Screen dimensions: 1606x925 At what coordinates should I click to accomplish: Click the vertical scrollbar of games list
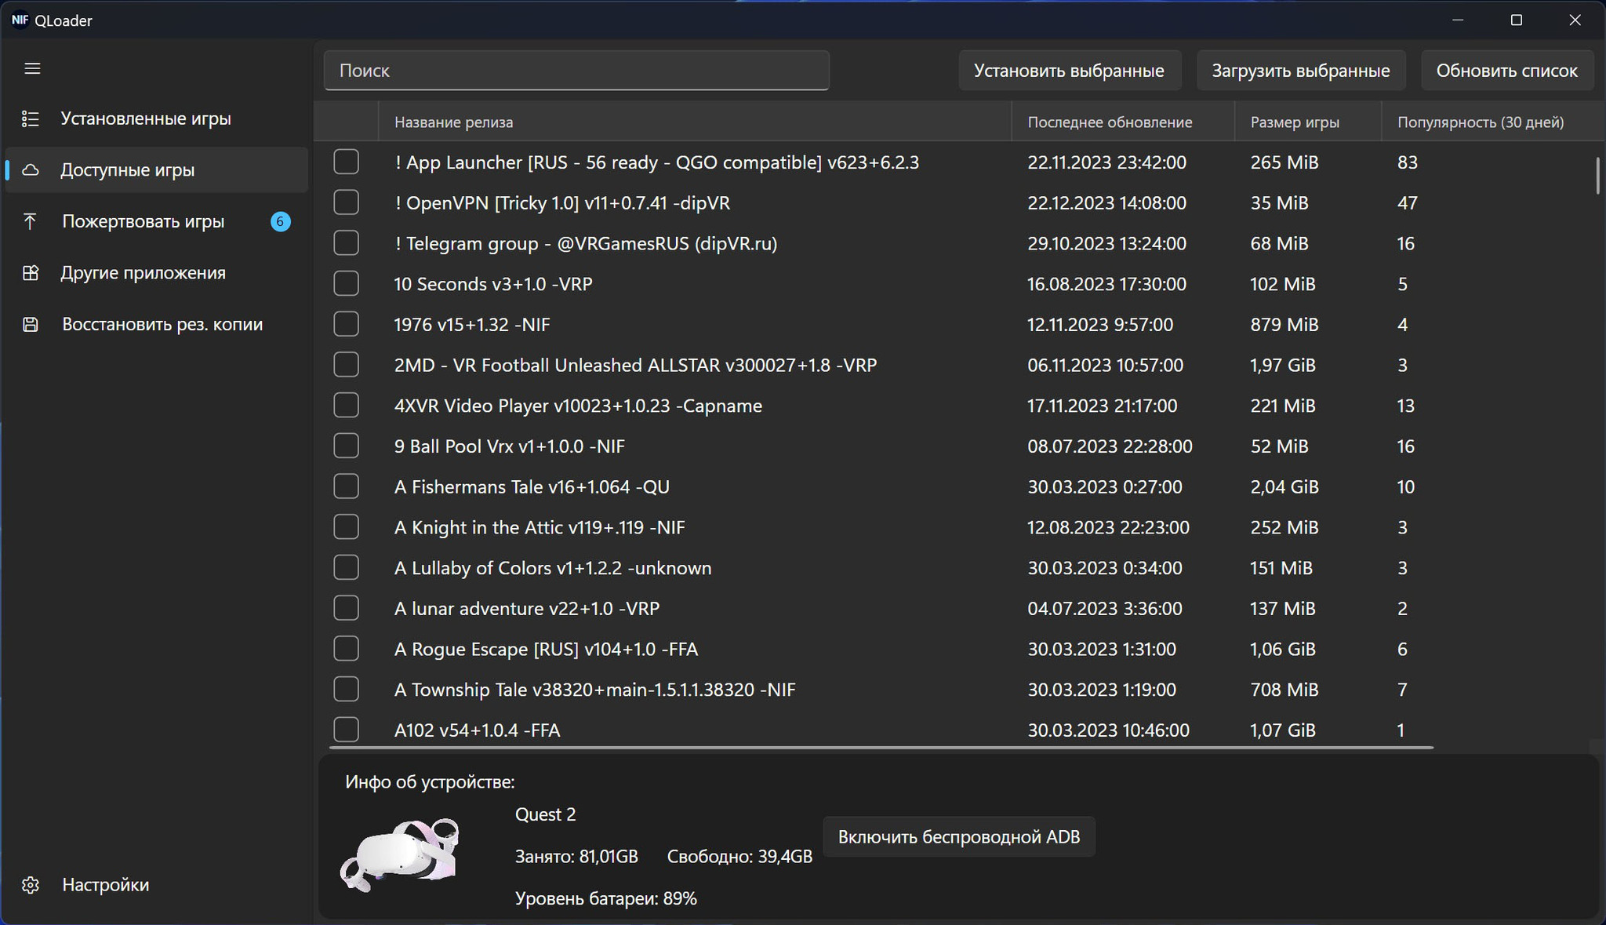click(x=1598, y=176)
